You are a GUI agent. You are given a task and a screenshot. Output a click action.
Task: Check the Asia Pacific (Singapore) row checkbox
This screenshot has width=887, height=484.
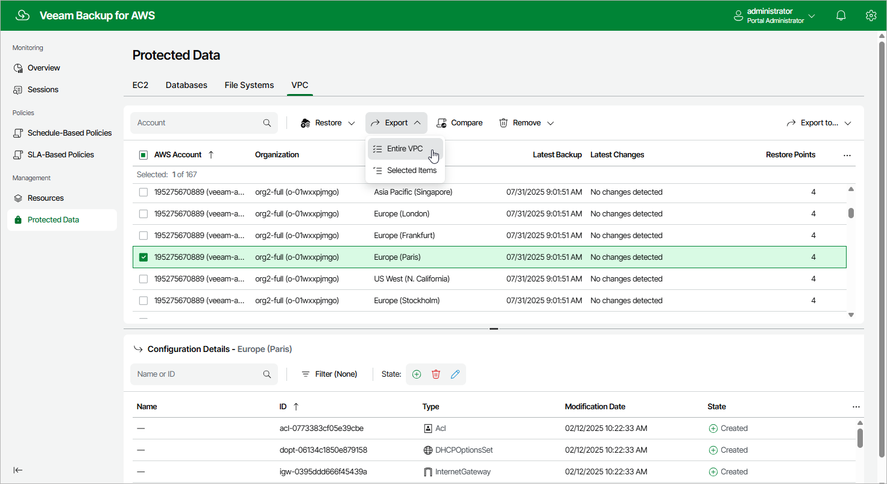pyautogui.click(x=144, y=192)
